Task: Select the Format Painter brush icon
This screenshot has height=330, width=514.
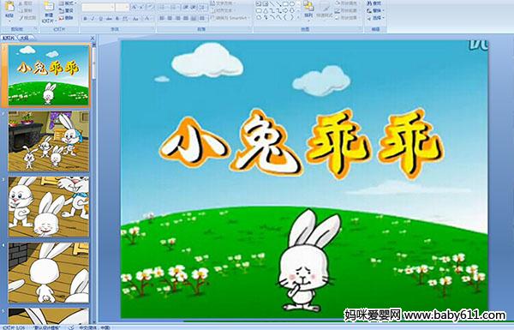Action: click(x=21, y=18)
